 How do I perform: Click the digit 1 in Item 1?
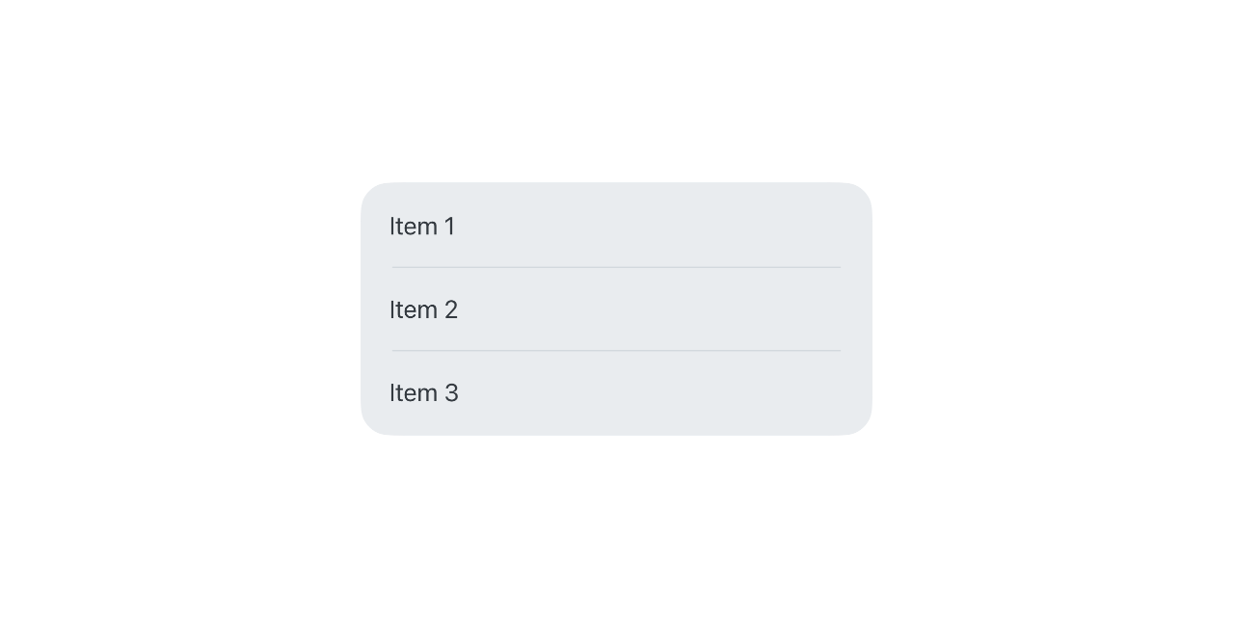pos(449,227)
